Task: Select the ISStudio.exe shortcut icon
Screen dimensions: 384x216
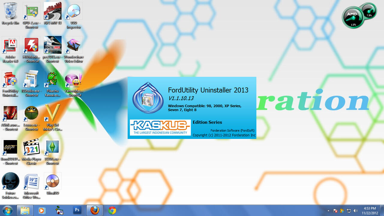Action: point(31,84)
